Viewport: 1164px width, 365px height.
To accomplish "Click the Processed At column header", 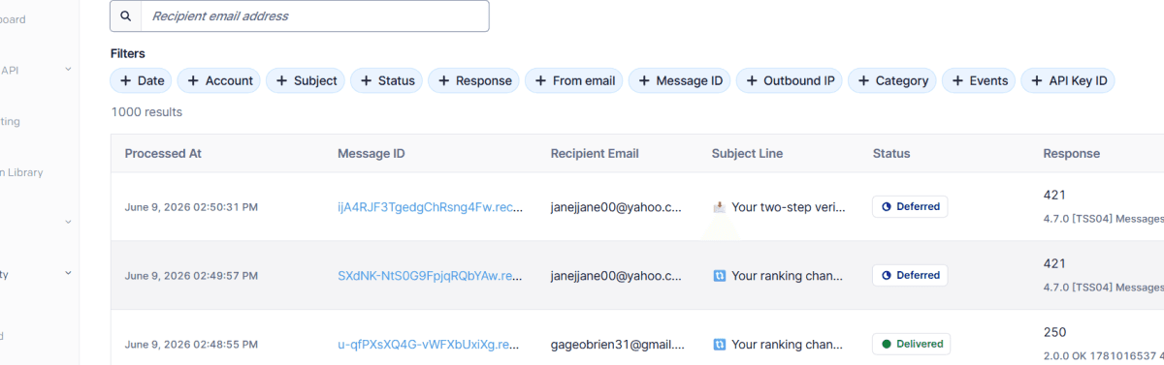I will pyautogui.click(x=163, y=154).
